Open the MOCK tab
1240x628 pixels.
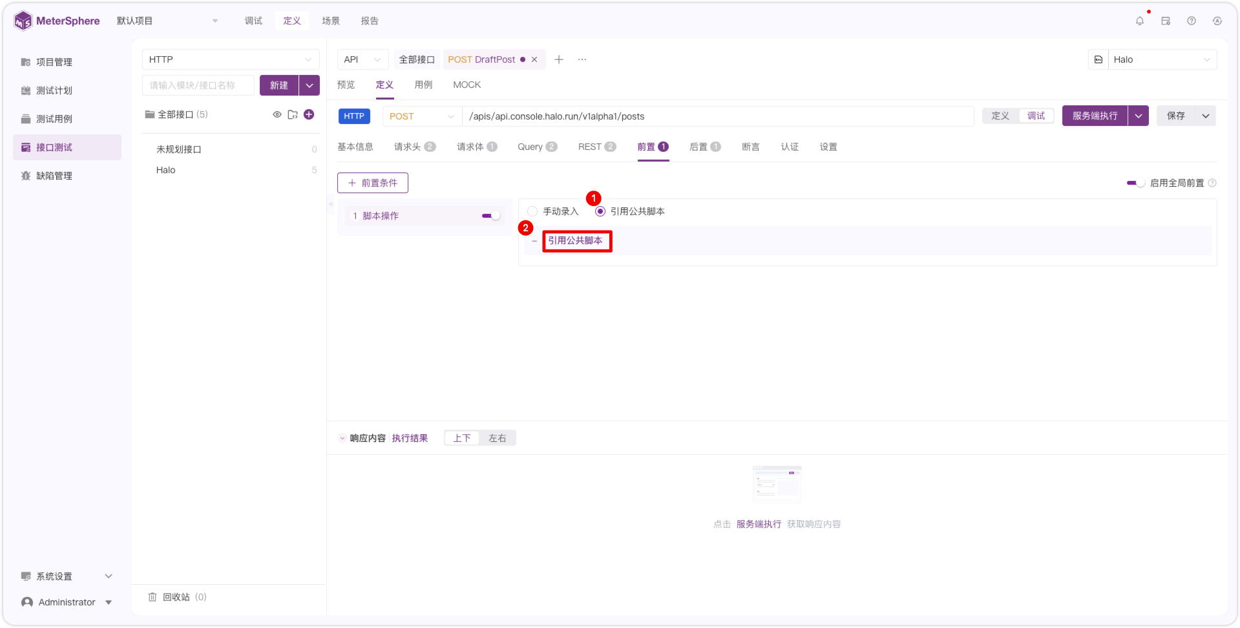[467, 85]
